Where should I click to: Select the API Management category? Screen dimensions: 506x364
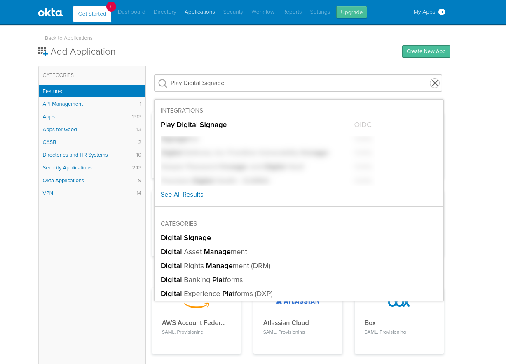[x=92, y=104]
